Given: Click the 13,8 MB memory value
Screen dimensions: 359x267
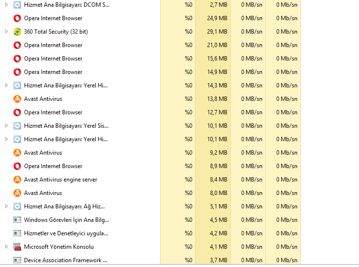Looking at the screenshot, I should point(217,99).
